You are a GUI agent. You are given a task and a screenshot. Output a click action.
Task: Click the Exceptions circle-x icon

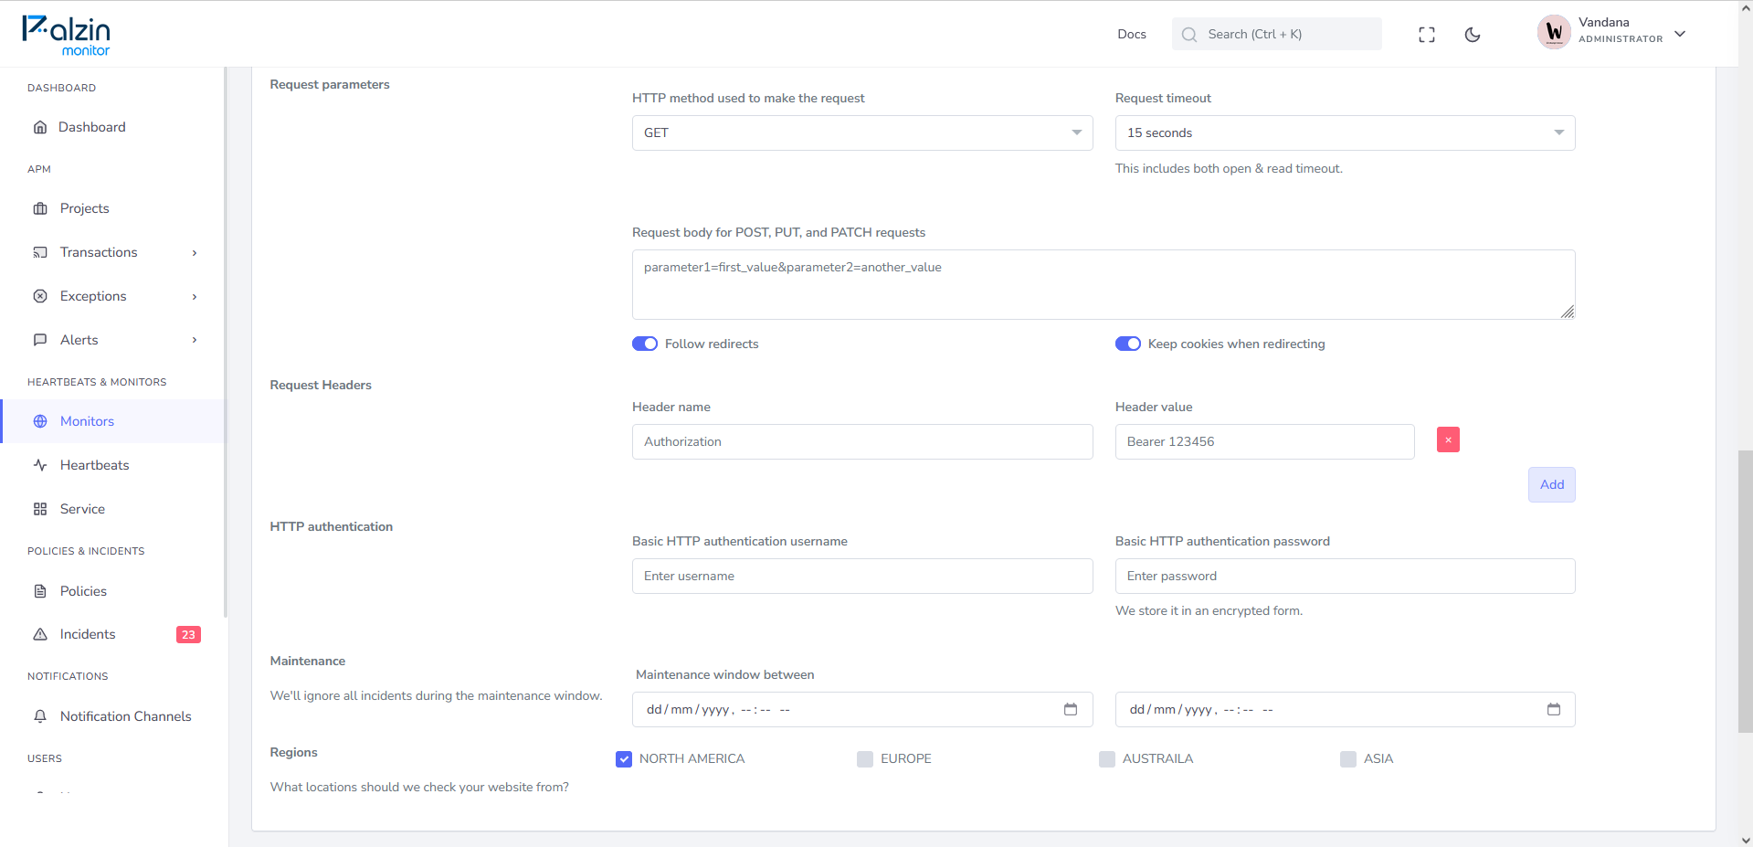click(x=40, y=296)
